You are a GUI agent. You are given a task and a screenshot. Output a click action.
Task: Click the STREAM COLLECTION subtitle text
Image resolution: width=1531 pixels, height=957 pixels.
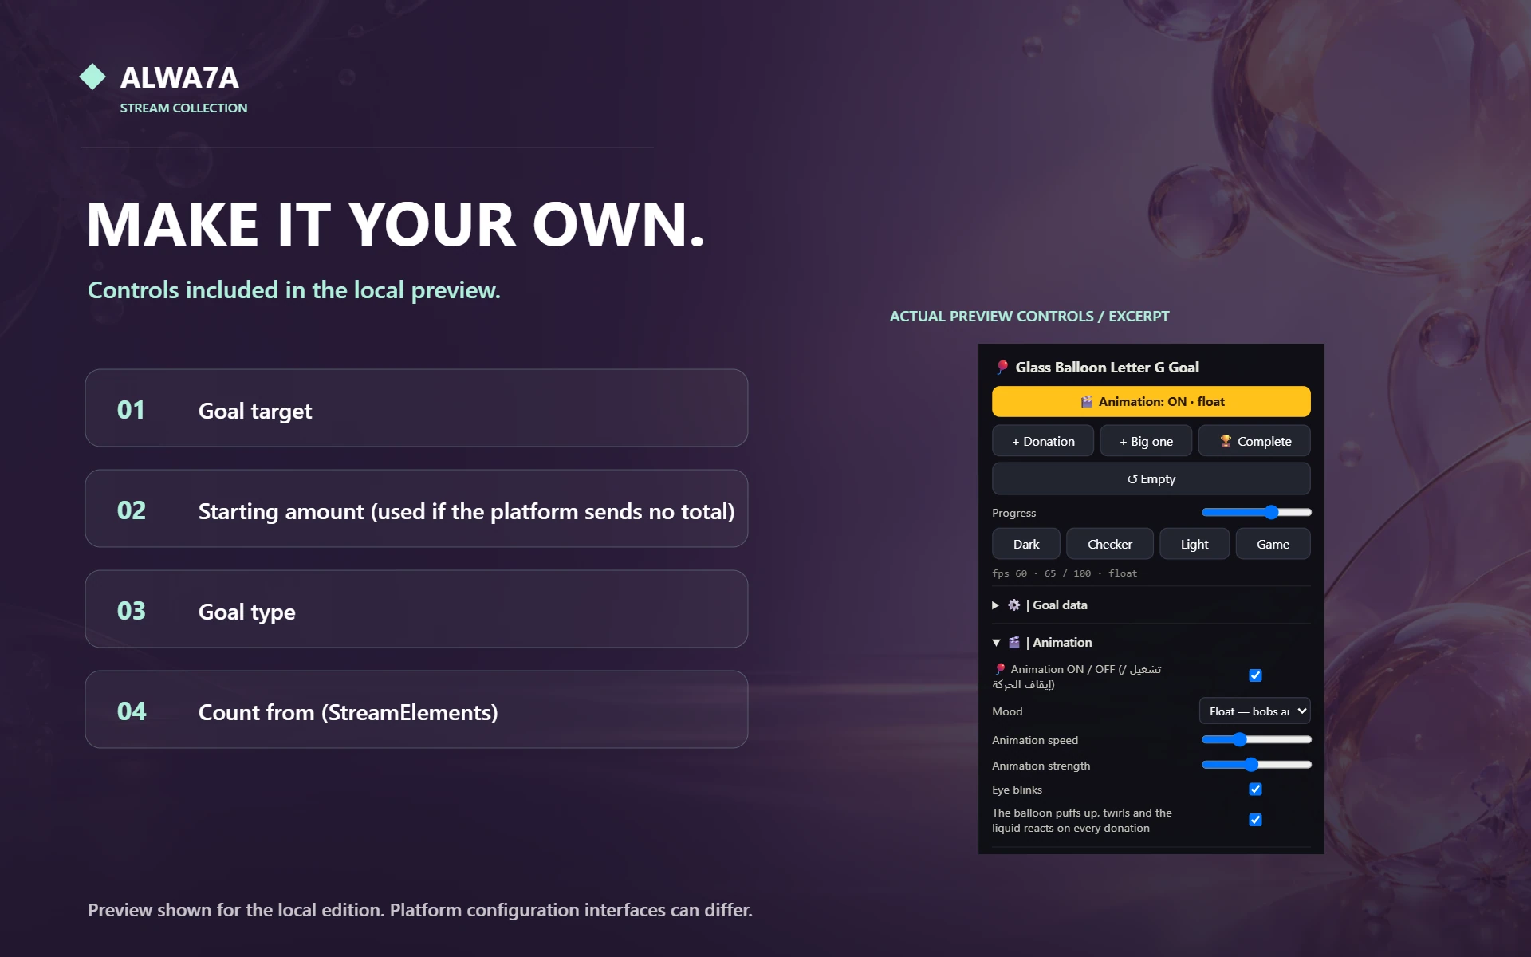point(183,108)
